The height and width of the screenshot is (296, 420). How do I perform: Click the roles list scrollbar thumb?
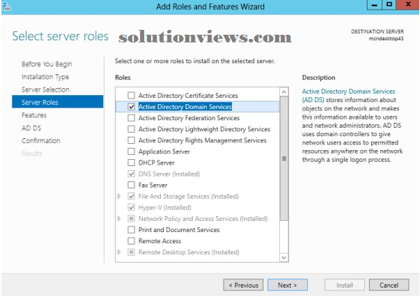pyautogui.click(x=284, y=158)
